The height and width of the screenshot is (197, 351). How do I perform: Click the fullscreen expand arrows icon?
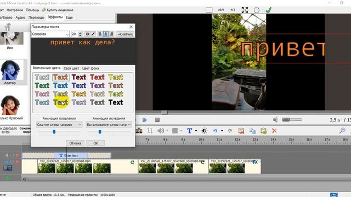[245, 10]
